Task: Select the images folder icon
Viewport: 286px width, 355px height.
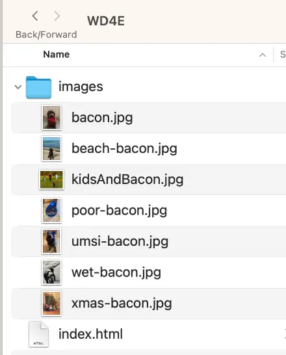Action: coord(38,87)
